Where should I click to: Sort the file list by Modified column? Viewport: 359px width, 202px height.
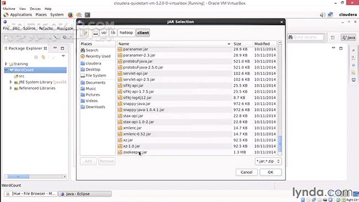[265, 44]
